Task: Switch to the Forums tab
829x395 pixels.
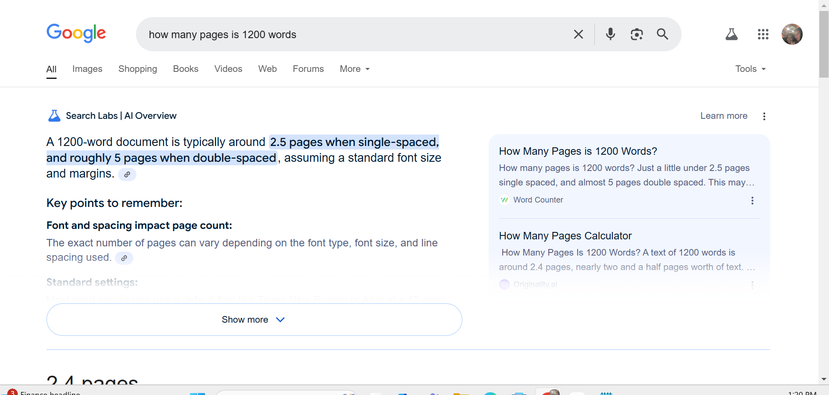Action: pos(308,69)
